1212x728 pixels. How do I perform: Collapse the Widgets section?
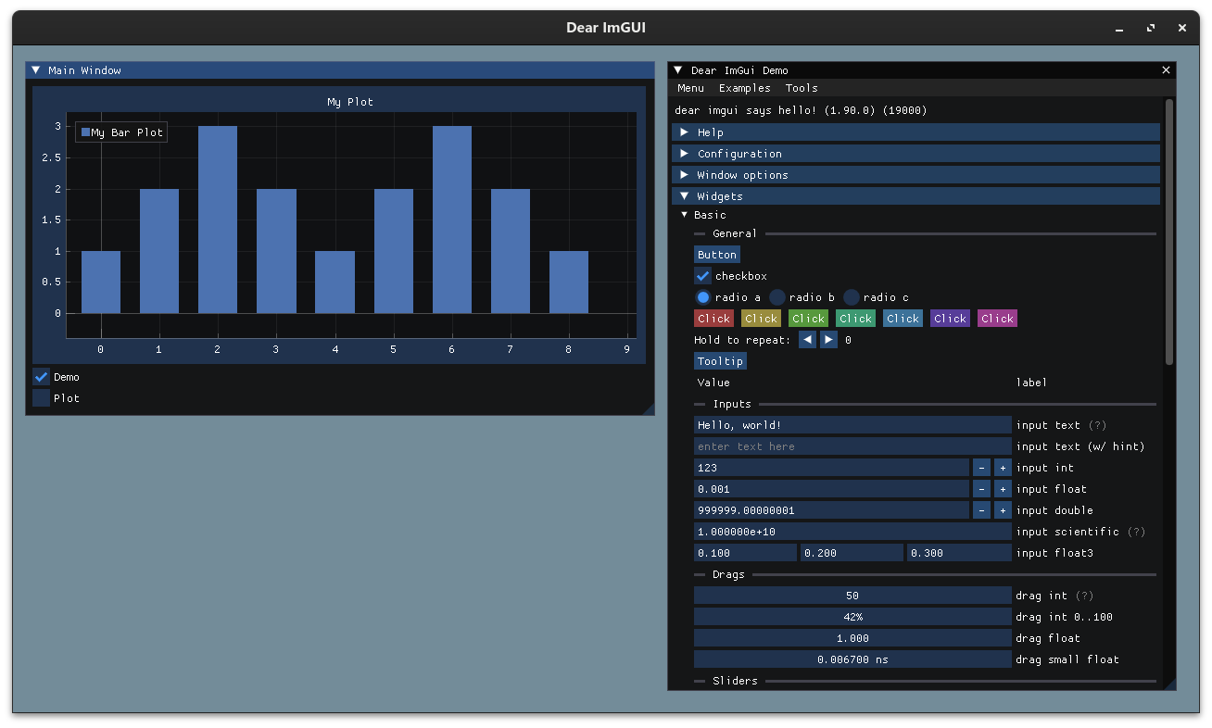click(x=915, y=196)
